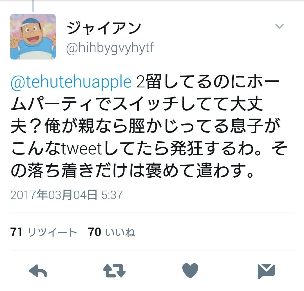Click the bold number 70 count
This screenshot has width=304, height=291.
click(x=95, y=232)
